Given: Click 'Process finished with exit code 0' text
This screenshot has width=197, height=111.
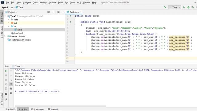Looking at the screenshot, I should [37, 91].
